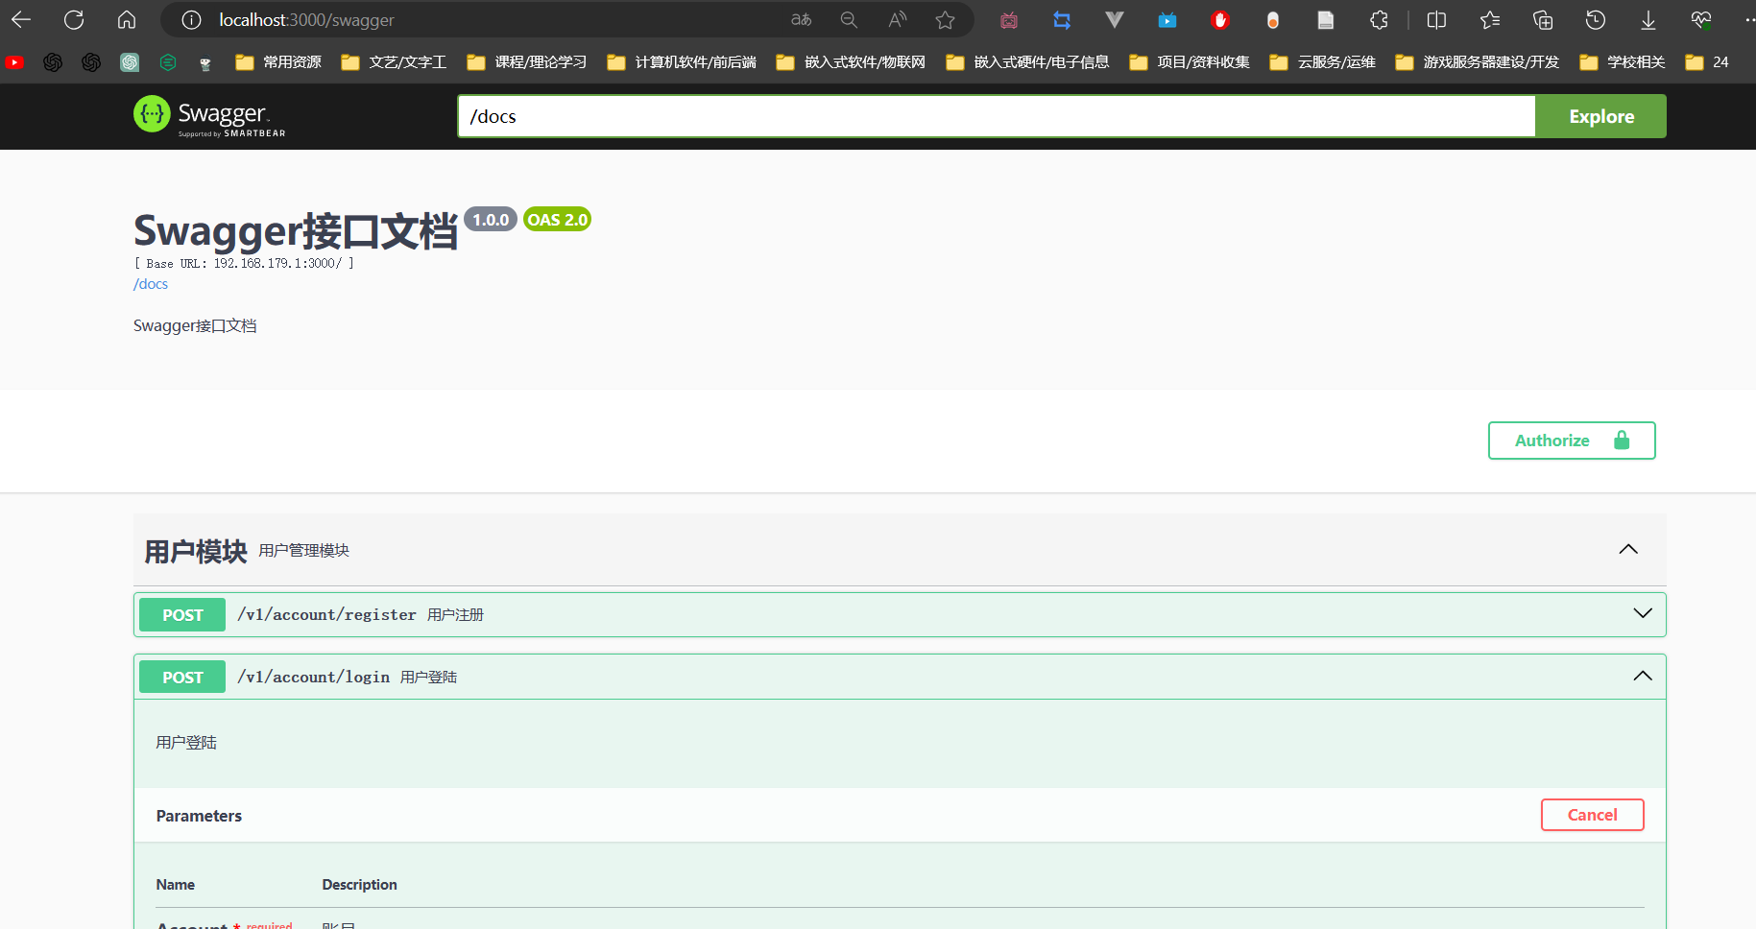Toggle split screen view icon
1756x929 pixels.
[x=1436, y=20]
